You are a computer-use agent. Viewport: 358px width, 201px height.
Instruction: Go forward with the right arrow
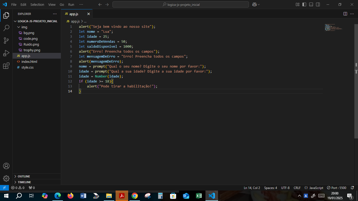click(x=107, y=4)
